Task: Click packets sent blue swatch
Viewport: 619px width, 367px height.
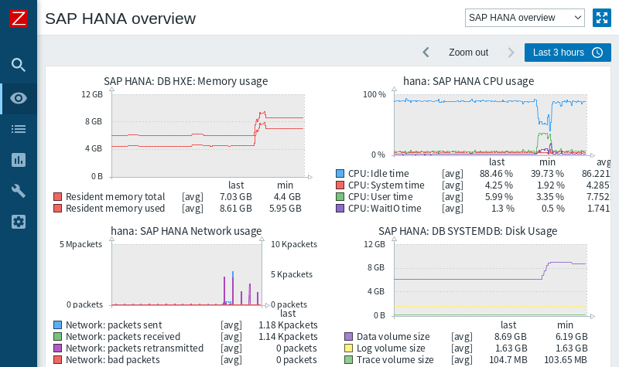Action: pyautogui.click(x=57, y=325)
